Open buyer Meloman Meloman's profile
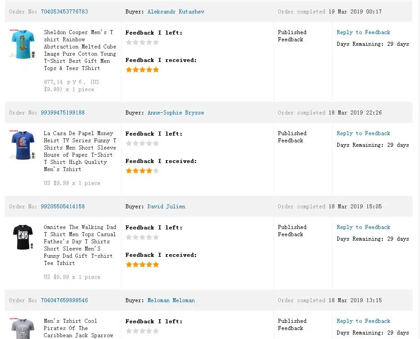Image resolution: width=420 pixels, height=339 pixels. pyautogui.click(x=171, y=300)
